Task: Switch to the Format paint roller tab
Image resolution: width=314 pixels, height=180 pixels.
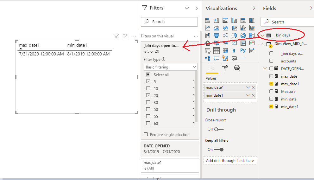Action: click(x=225, y=68)
